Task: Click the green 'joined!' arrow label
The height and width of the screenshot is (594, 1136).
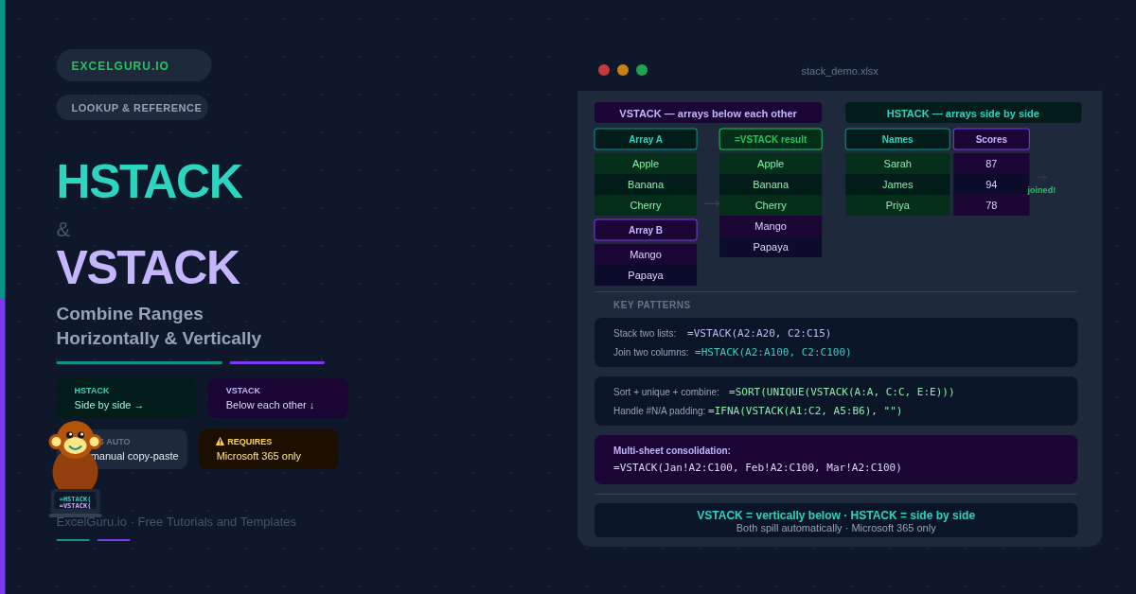Action: 1041,189
